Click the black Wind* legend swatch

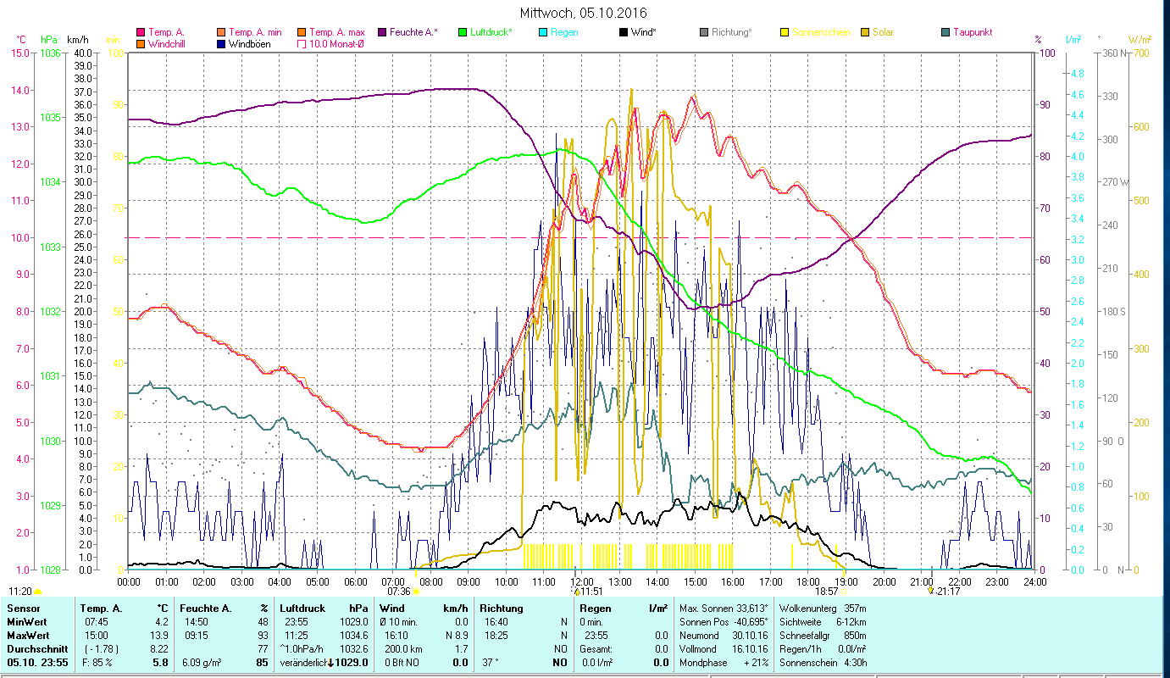click(624, 32)
